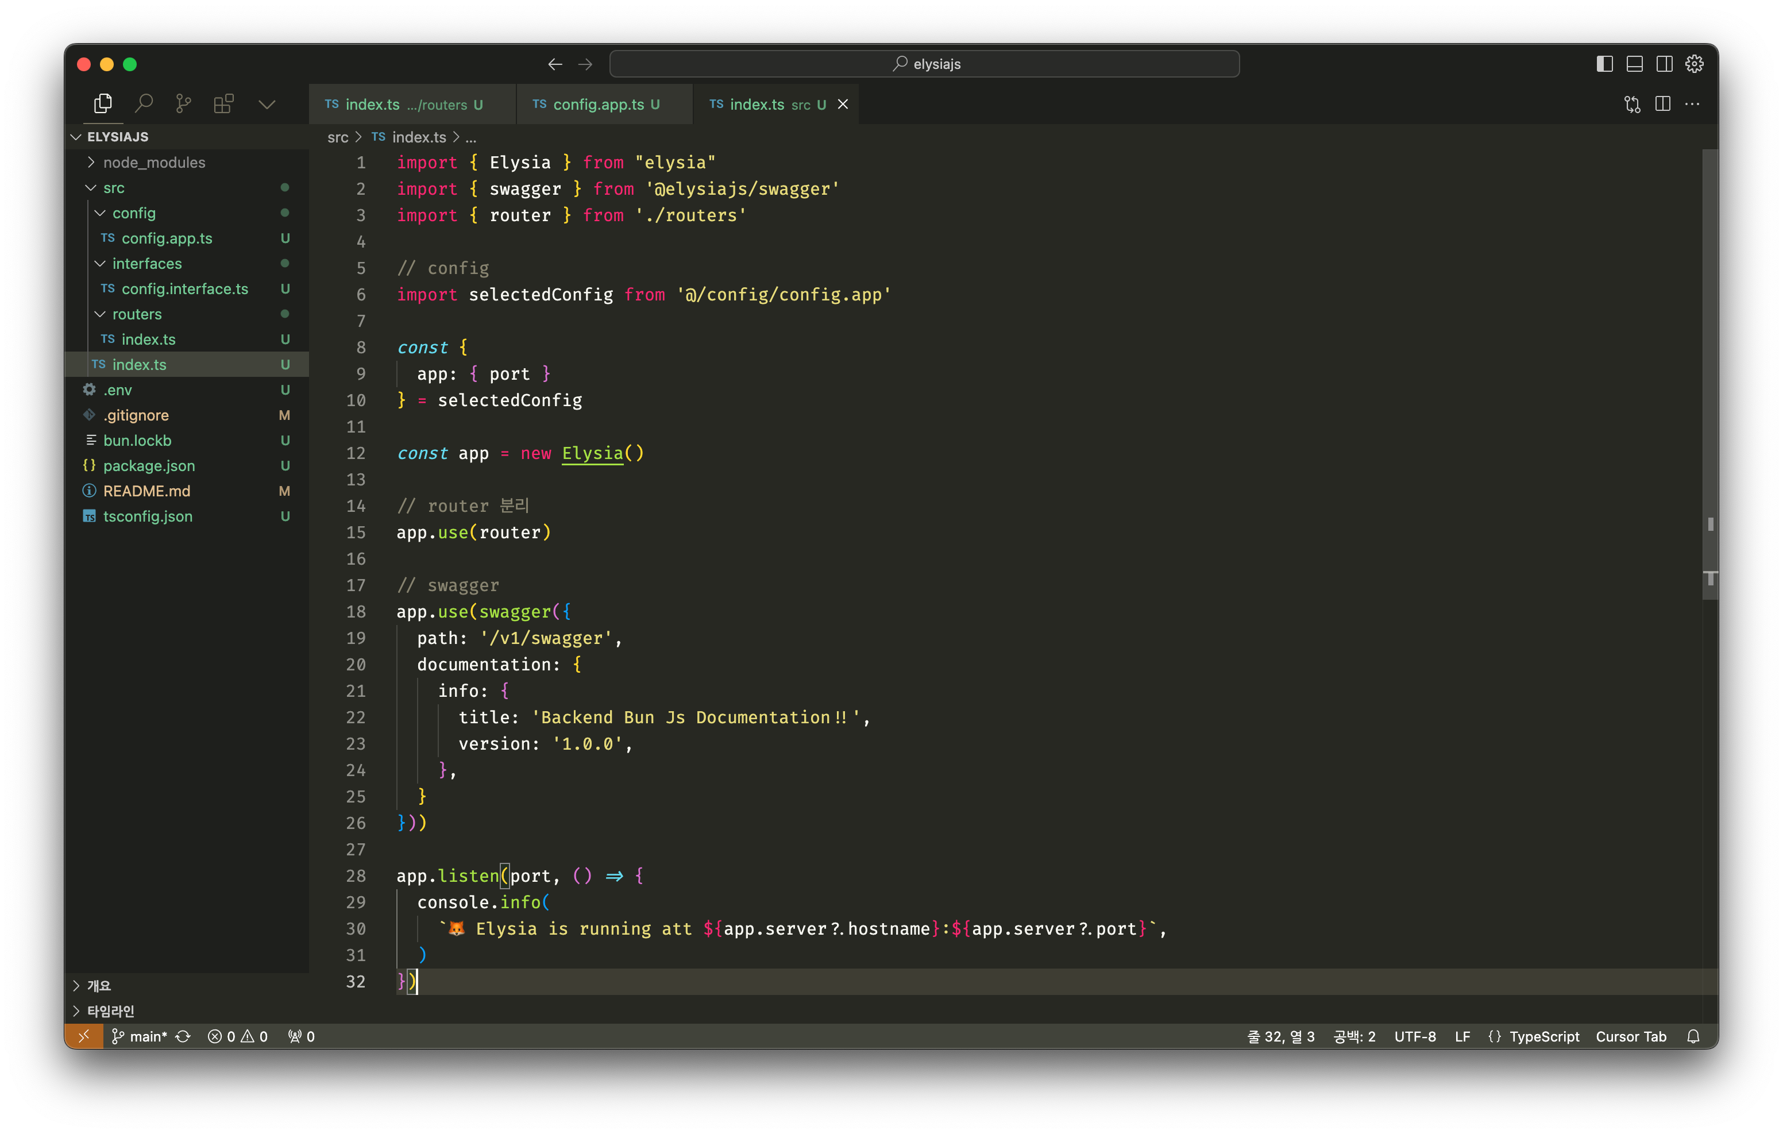Show additional views chevron in activity bar
Viewport: 1783px width, 1134px height.
click(267, 104)
